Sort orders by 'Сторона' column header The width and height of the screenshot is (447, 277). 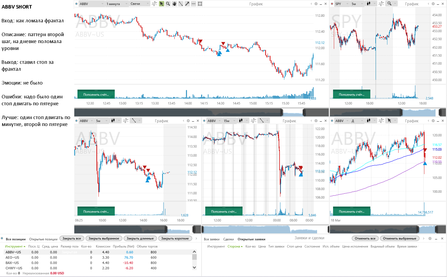point(235,246)
